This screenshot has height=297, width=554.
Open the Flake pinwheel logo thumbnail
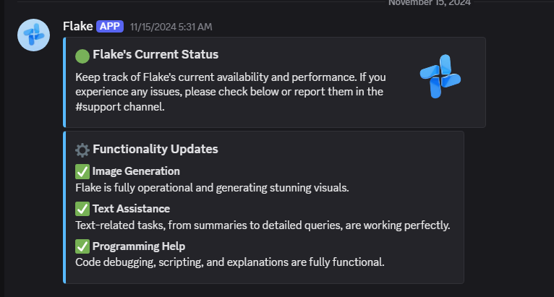(440, 77)
